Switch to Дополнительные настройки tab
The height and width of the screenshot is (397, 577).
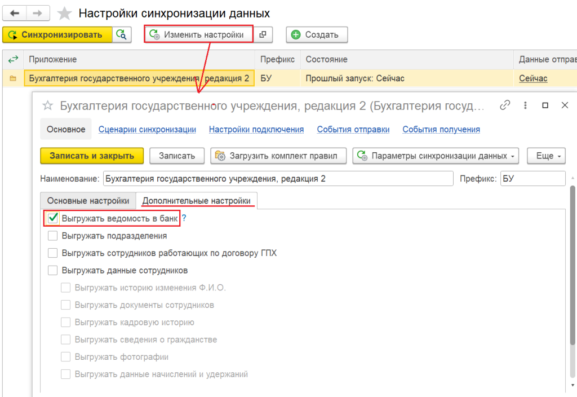coord(197,201)
